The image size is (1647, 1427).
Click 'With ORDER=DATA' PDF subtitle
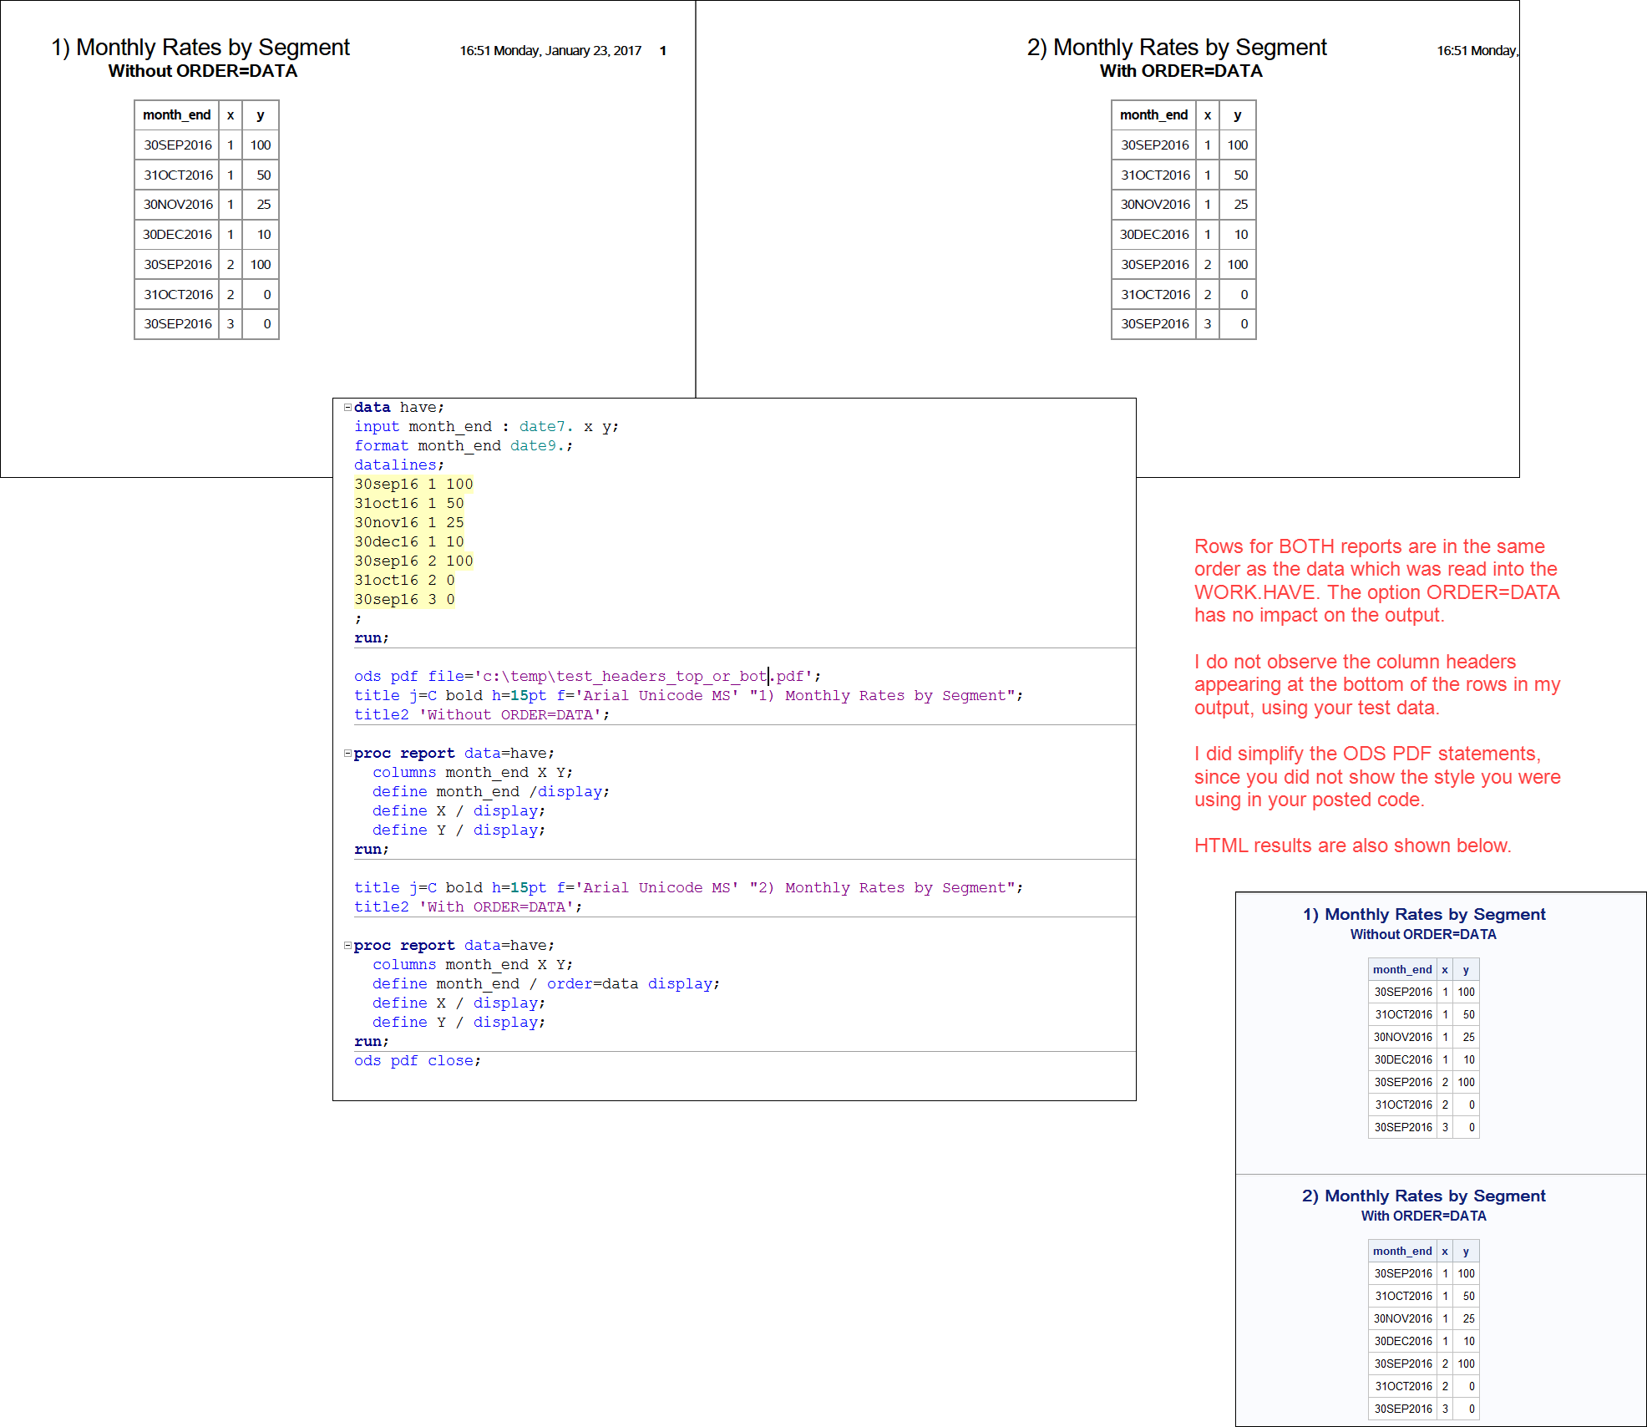click(1180, 72)
